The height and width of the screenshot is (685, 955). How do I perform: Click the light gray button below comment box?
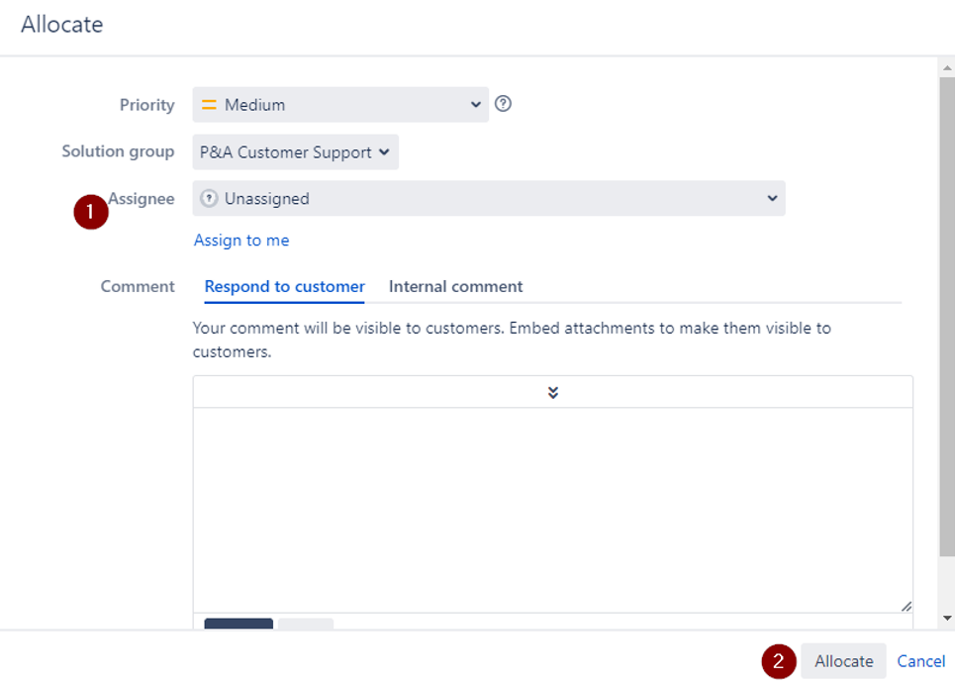tap(306, 624)
